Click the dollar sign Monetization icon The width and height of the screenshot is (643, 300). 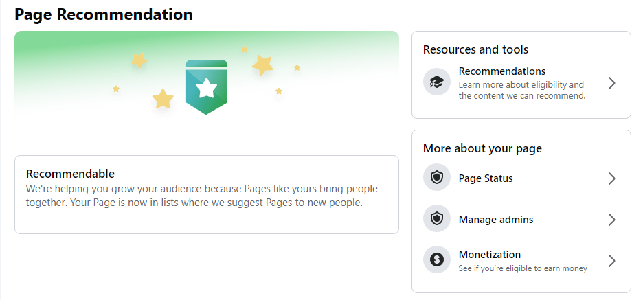(x=437, y=259)
